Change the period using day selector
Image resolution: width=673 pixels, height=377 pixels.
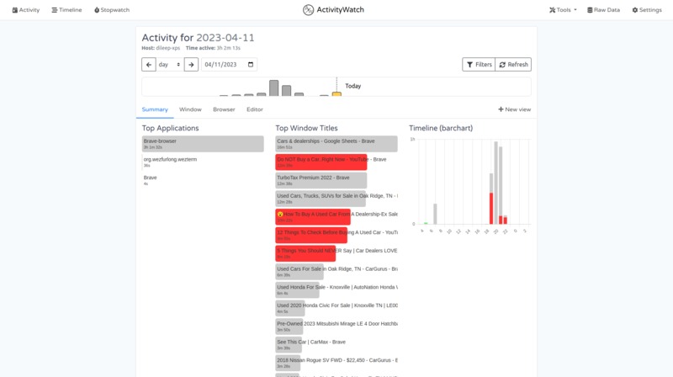170,65
